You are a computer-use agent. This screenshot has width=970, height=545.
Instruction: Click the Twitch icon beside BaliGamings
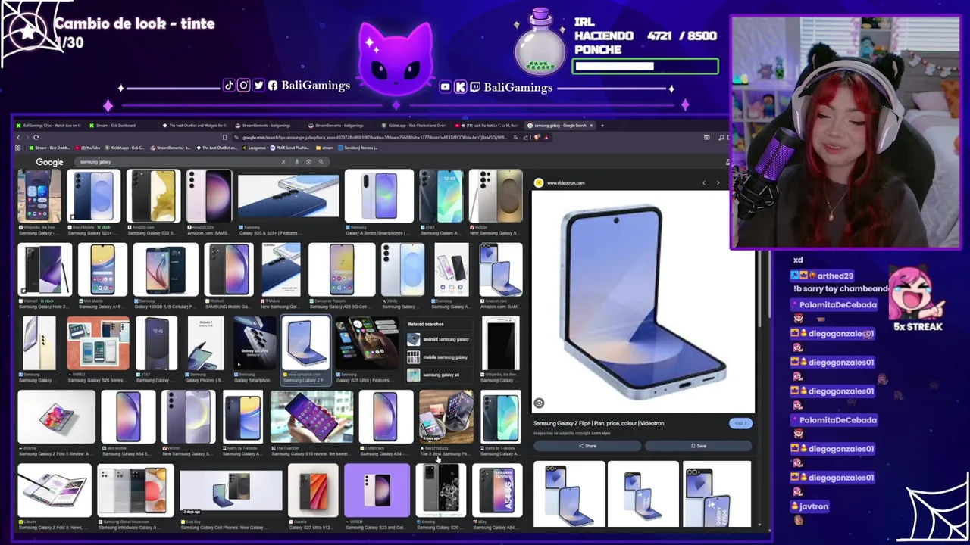click(x=475, y=87)
